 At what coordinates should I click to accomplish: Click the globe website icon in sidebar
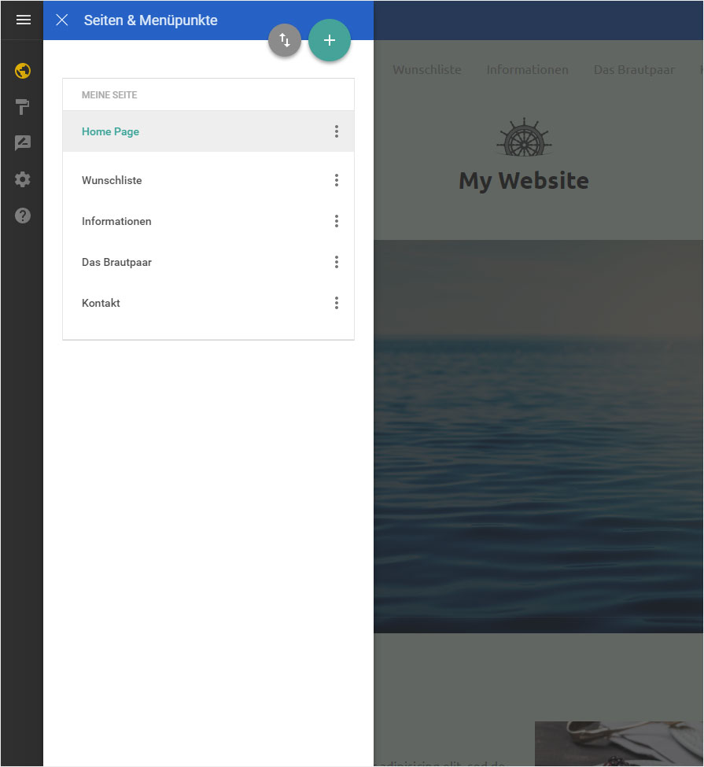[23, 71]
